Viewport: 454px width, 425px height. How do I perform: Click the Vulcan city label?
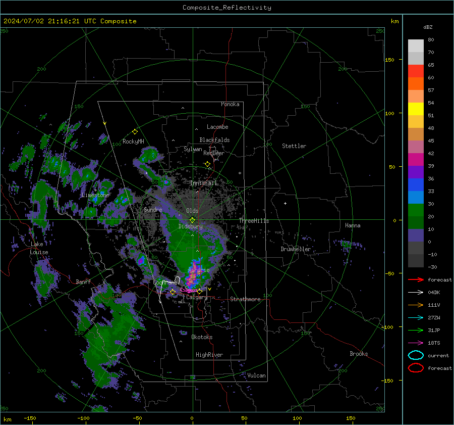click(256, 375)
